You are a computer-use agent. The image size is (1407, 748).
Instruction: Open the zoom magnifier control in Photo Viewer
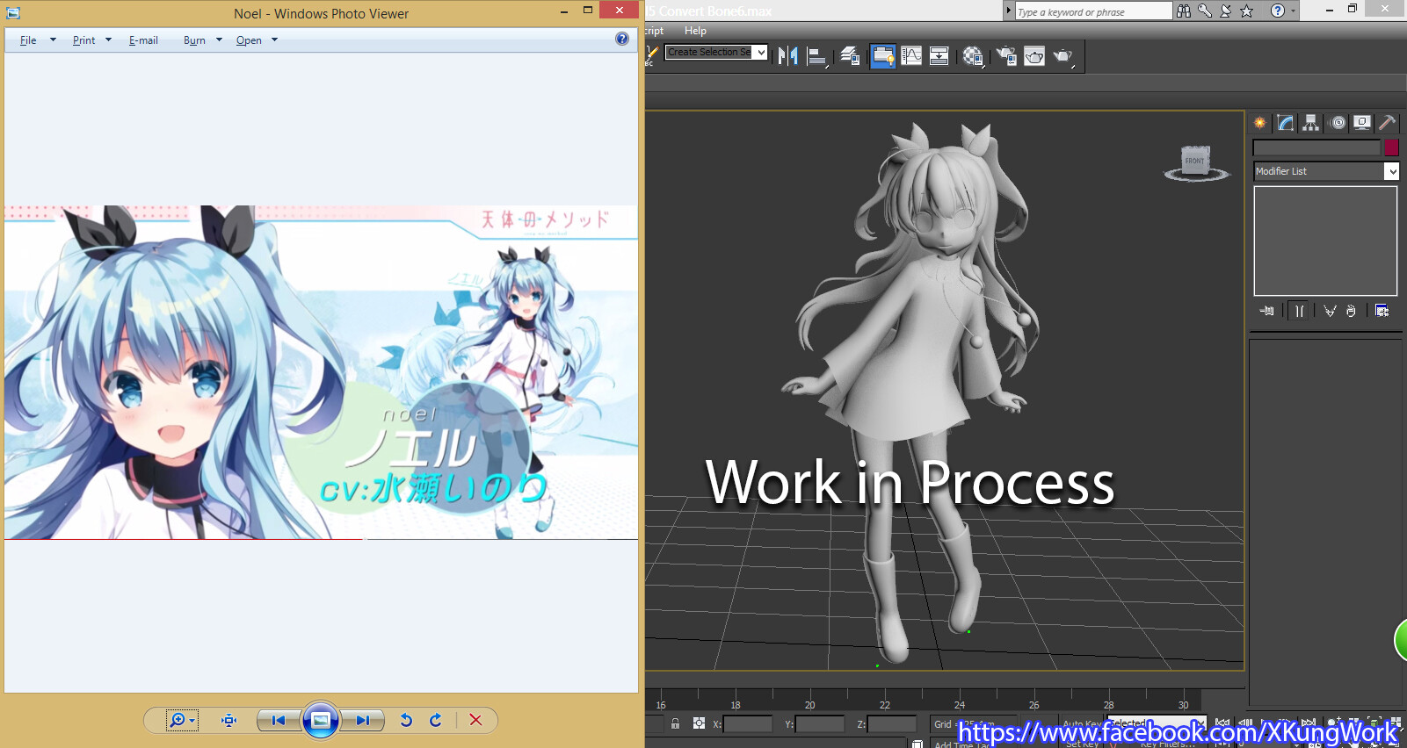(182, 721)
